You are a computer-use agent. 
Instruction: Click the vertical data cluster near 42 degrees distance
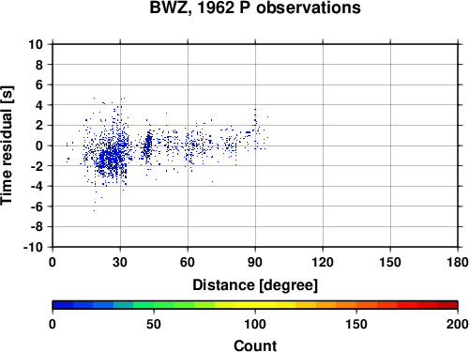click(147, 145)
